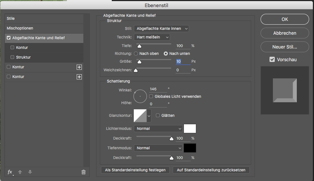The width and height of the screenshot is (314, 181).
Task: Toggle the Vorschau preview checkbox
Action: (x=272, y=59)
